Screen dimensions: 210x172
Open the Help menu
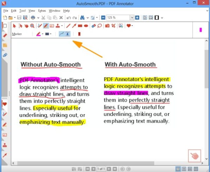click(x=66, y=11)
